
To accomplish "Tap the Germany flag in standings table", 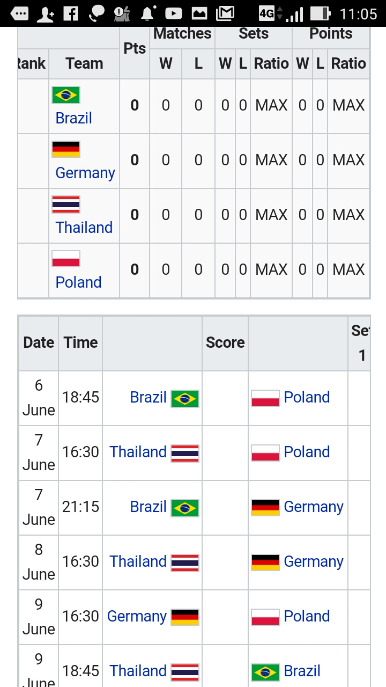I will pos(66,149).
